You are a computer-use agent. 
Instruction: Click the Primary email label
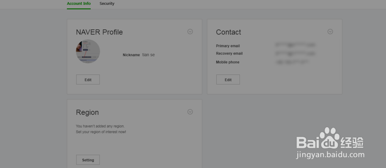228,46
